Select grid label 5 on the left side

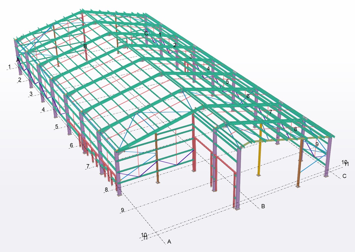56,126
